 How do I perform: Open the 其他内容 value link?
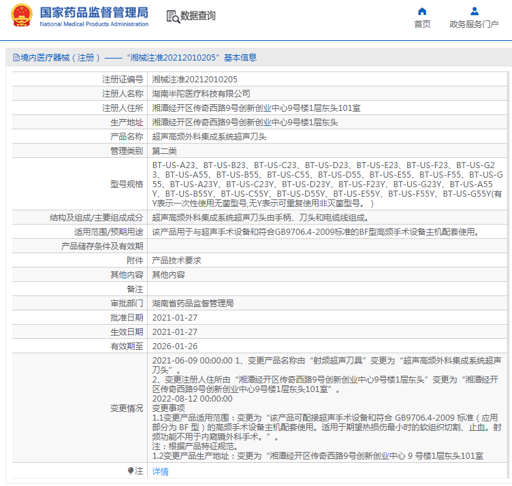tap(168, 275)
